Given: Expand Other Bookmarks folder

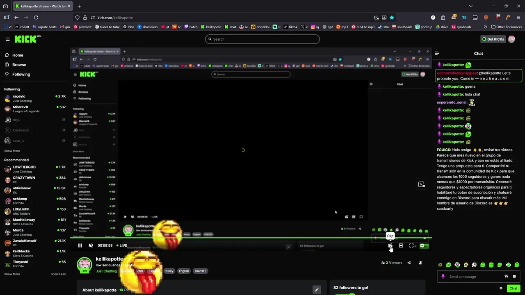Looking at the screenshot, I should point(506,27).
